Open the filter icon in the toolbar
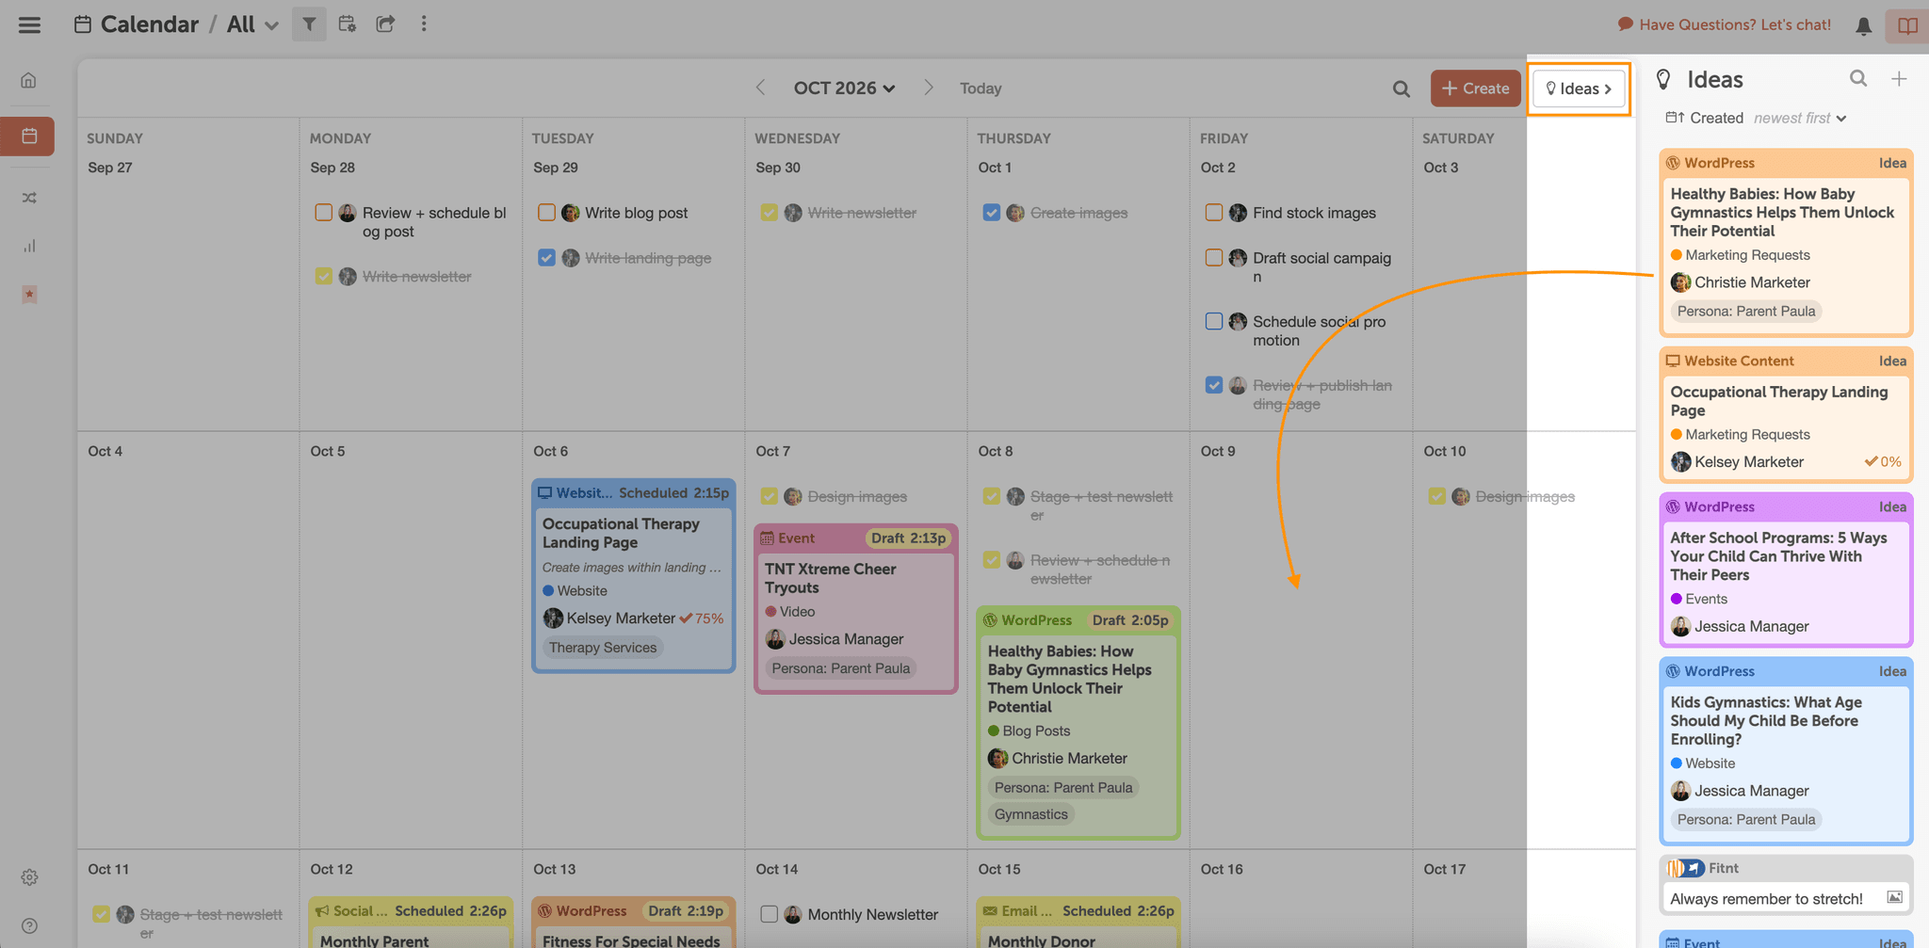 click(309, 24)
